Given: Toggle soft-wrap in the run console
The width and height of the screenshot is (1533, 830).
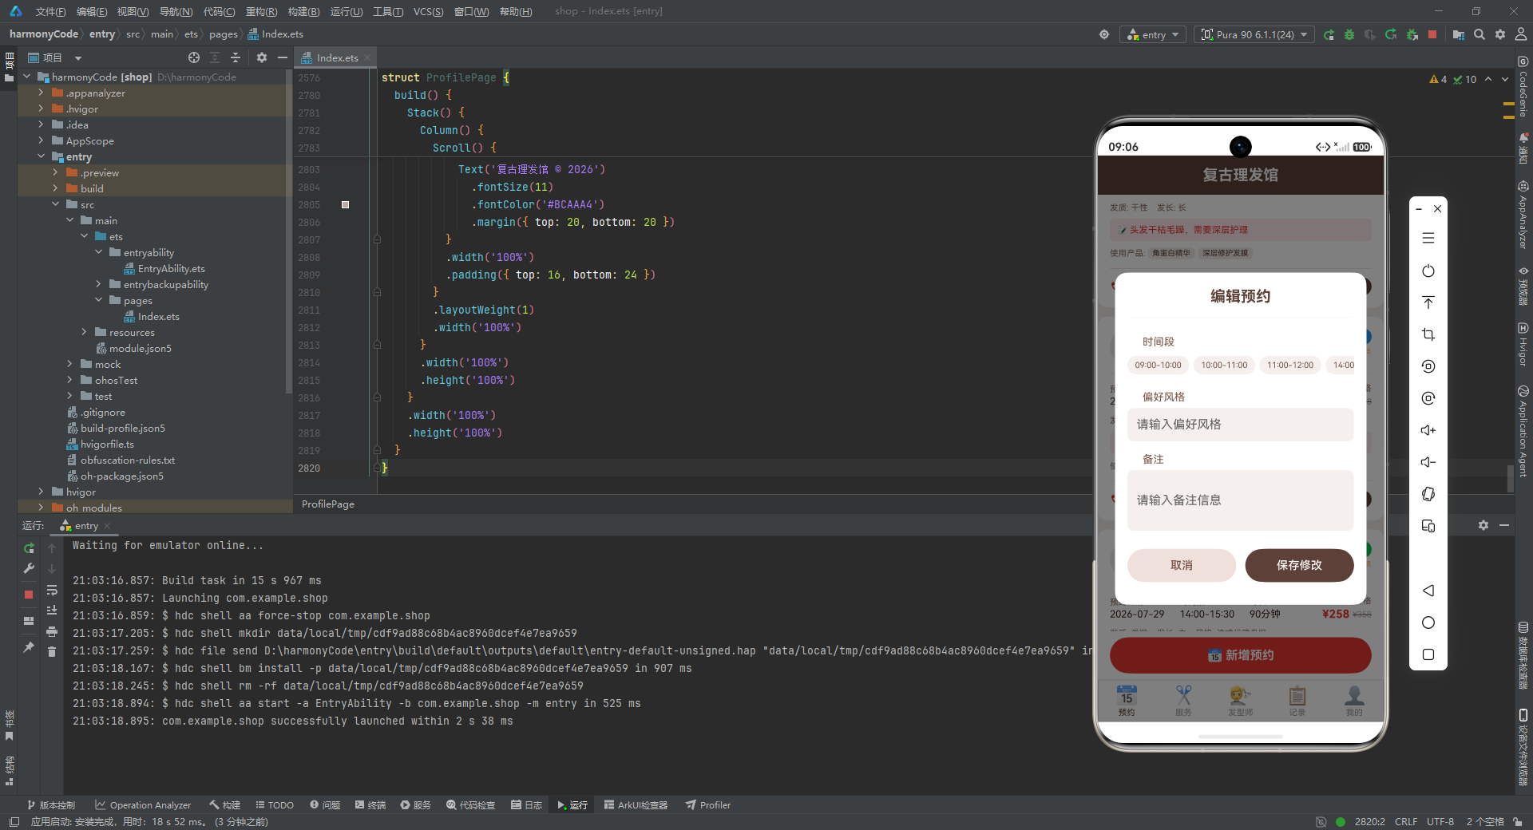Looking at the screenshot, I should click(x=52, y=590).
